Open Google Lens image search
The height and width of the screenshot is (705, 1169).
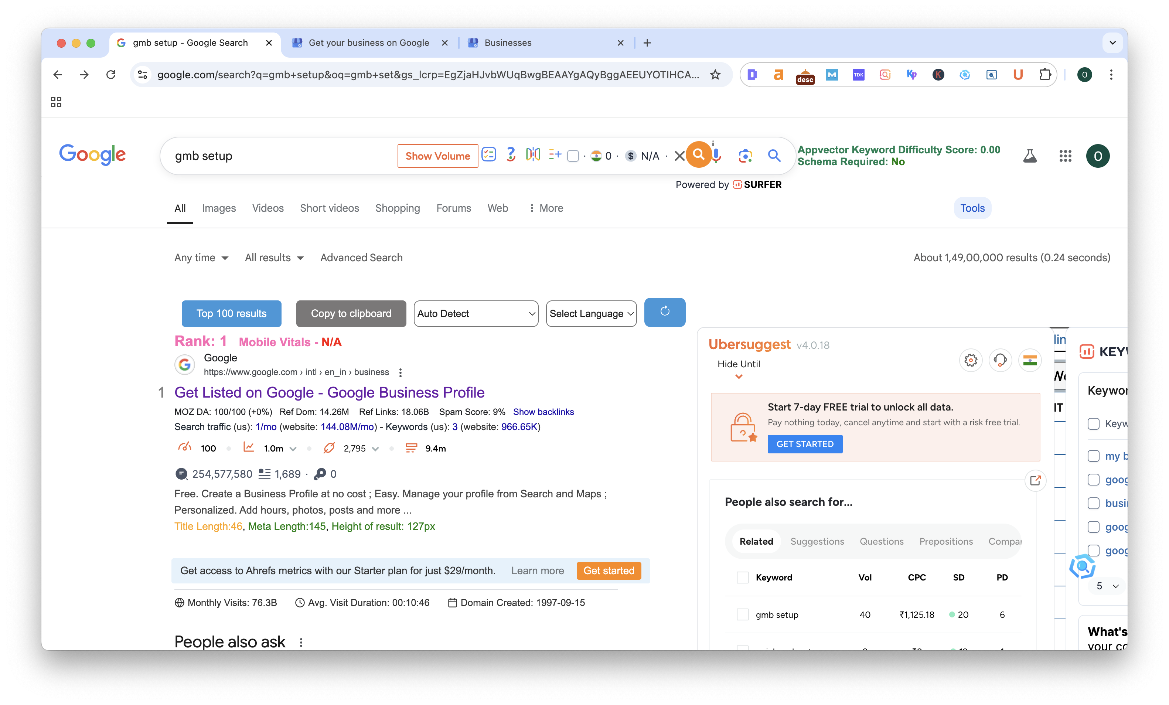(745, 156)
